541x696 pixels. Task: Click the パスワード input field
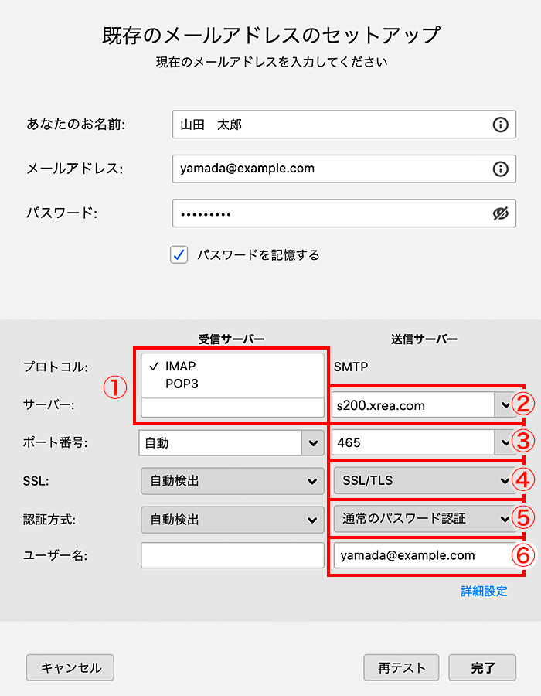point(332,214)
